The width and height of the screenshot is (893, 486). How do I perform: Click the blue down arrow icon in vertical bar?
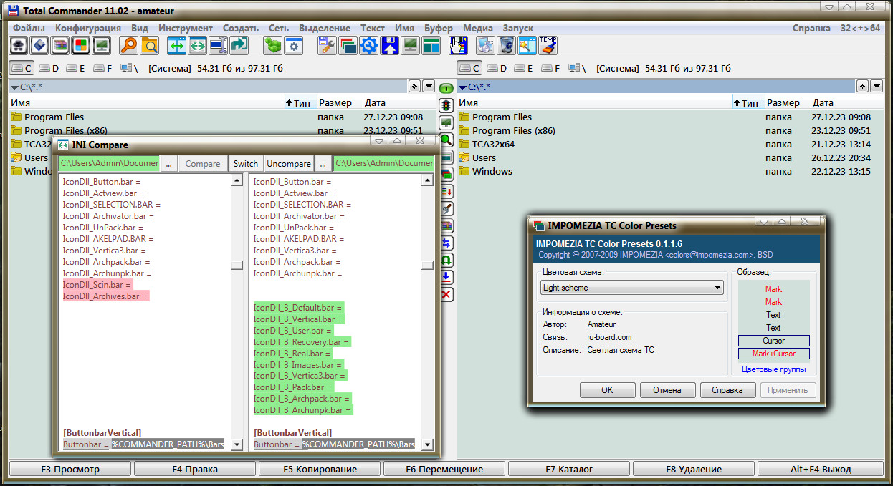click(x=446, y=277)
